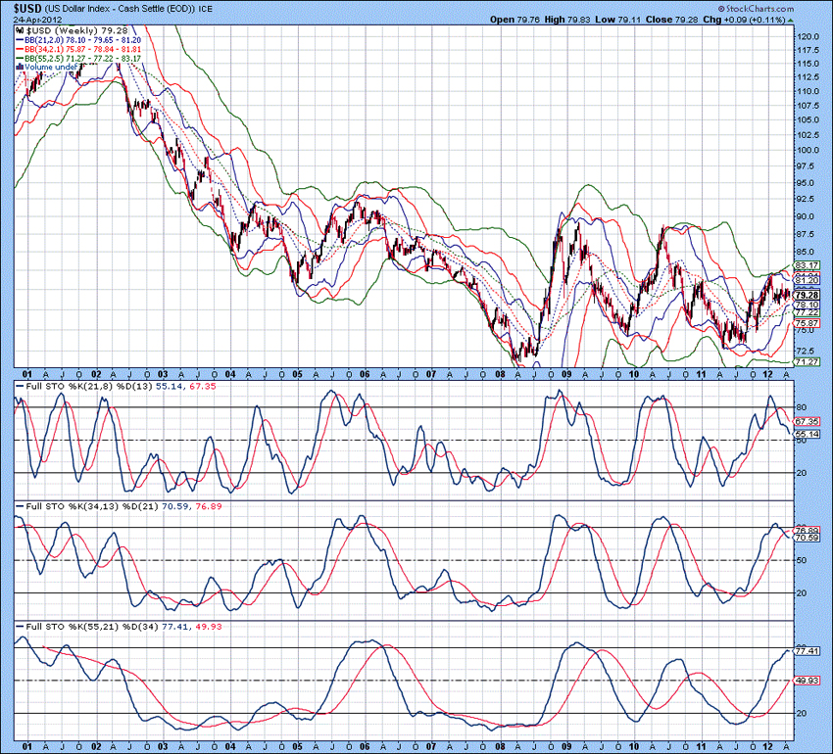Hide the Volume undef overlay

[x=54, y=67]
